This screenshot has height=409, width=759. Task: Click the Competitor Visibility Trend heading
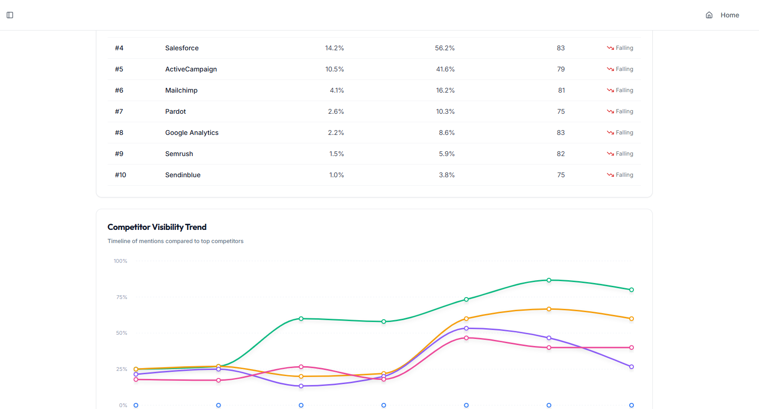click(157, 227)
